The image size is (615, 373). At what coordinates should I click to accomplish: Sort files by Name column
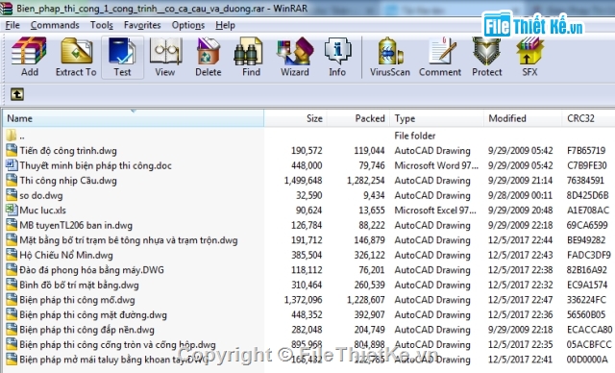(x=134, y=118)
